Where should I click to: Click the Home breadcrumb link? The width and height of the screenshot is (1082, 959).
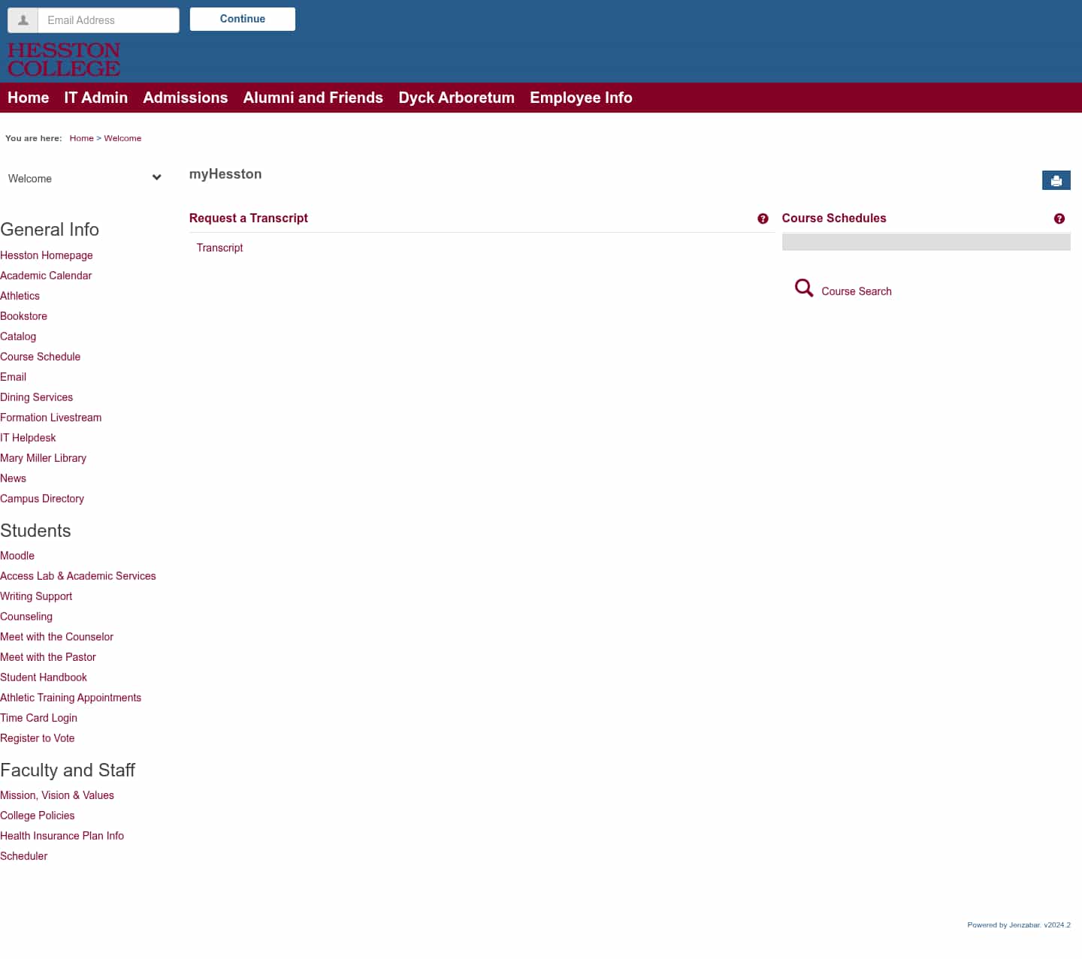81,138
